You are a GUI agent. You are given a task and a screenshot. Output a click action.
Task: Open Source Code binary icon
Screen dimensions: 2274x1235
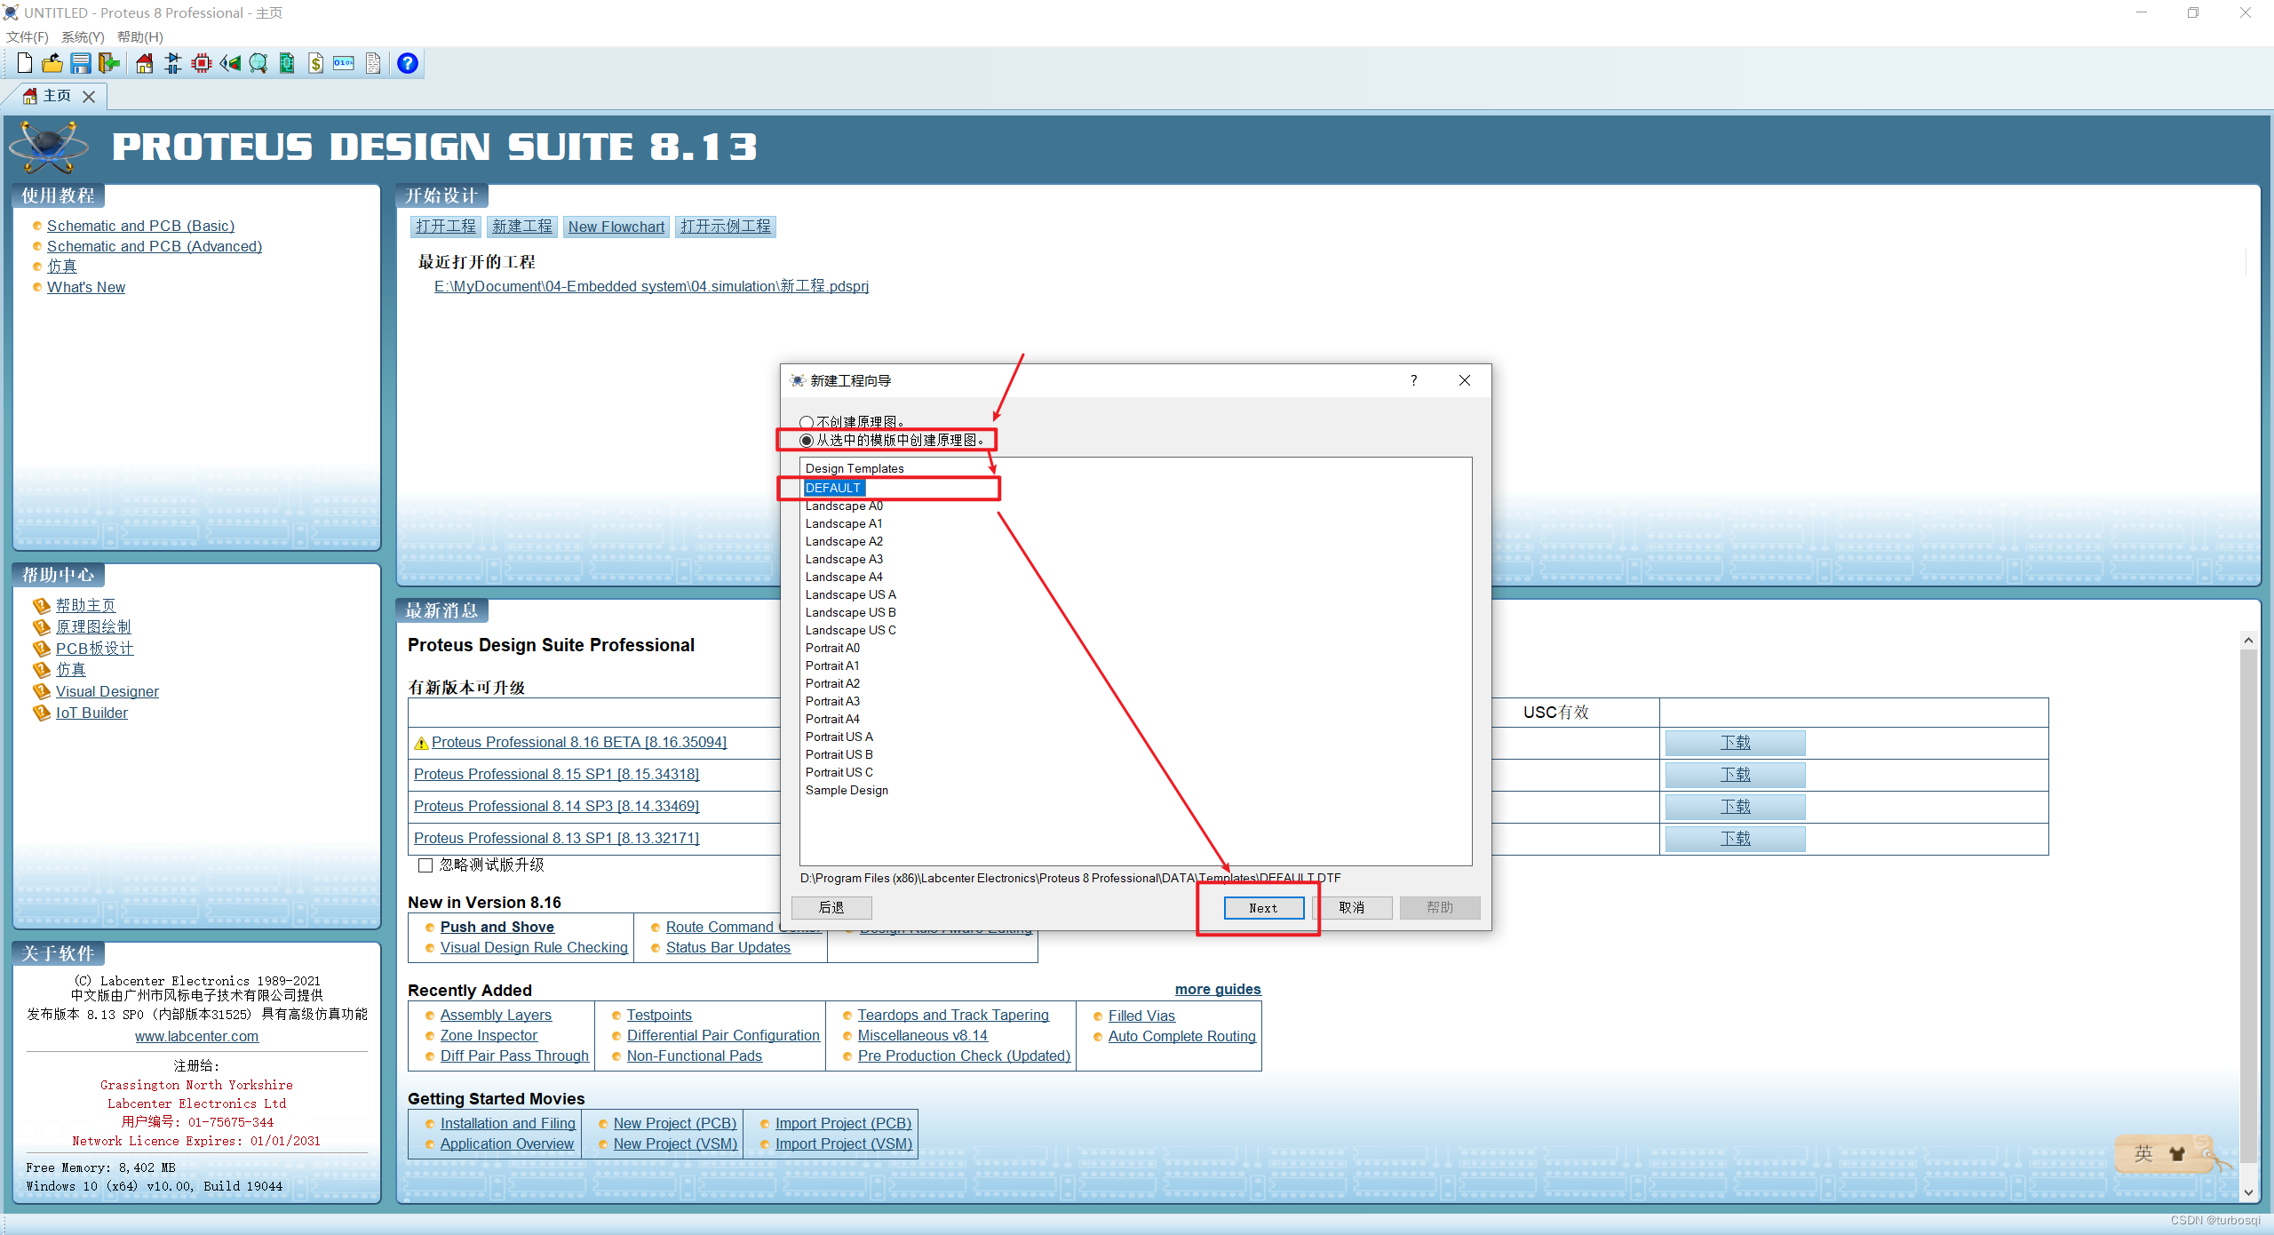[x=344, y=63]
